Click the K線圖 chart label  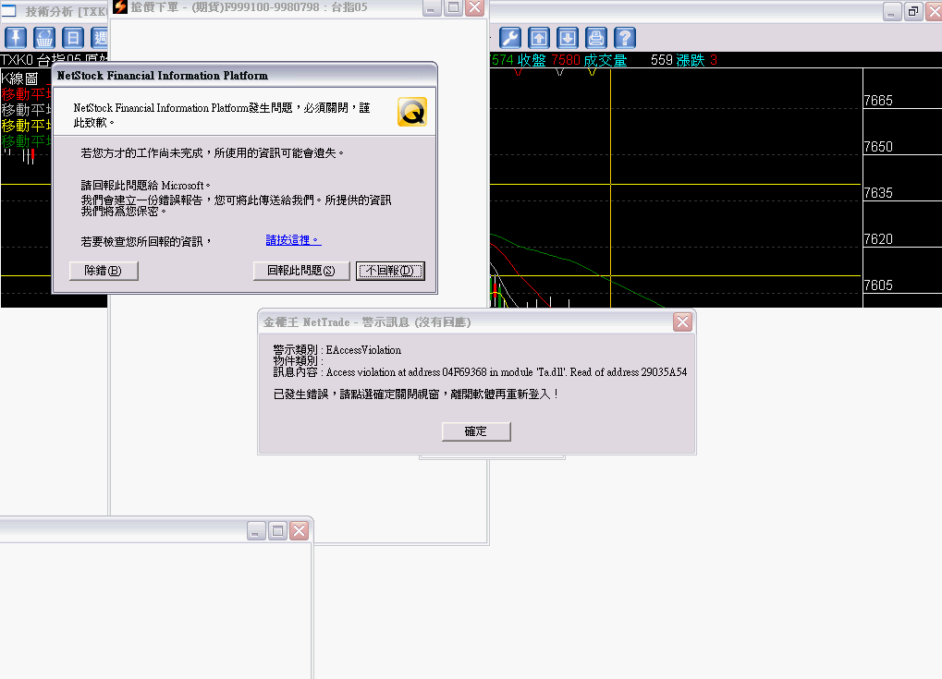19,78
